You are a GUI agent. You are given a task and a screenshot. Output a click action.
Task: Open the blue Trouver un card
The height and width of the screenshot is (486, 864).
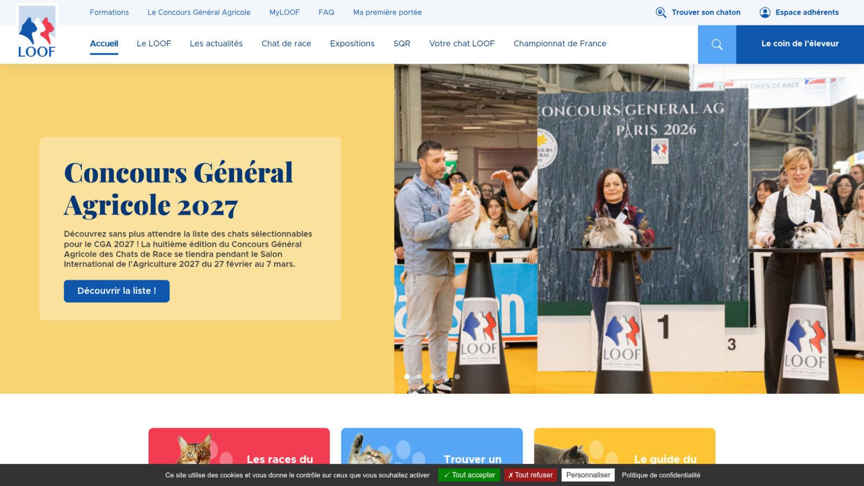[432, 446]
